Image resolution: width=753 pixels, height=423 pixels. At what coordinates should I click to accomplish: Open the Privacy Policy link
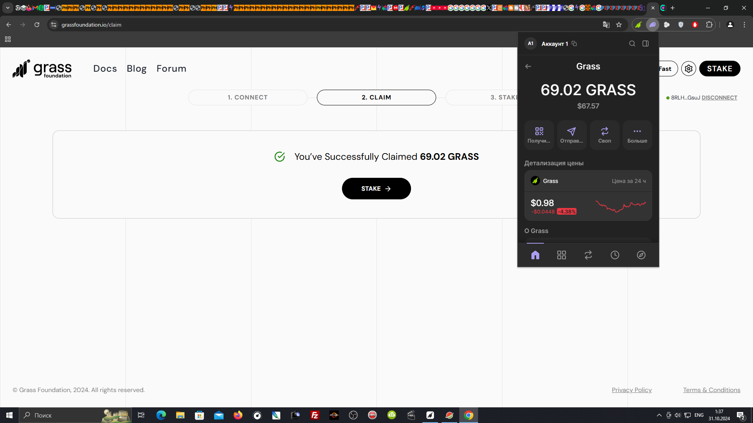point(632,390)
